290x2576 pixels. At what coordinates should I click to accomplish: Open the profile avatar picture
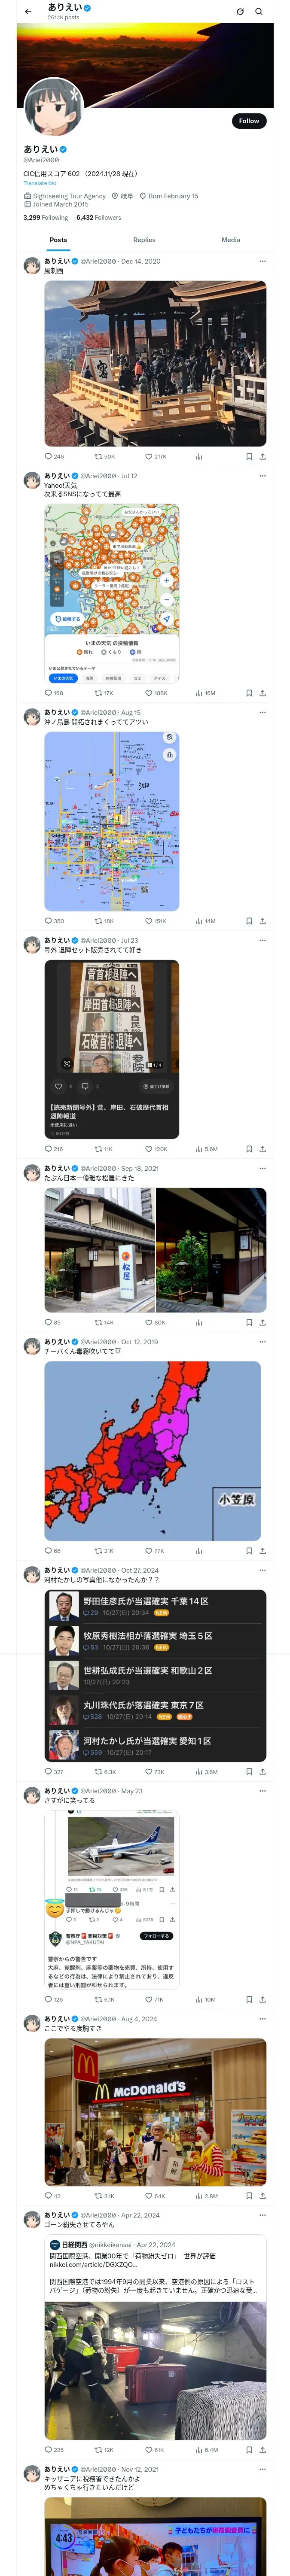click(x=53, y=107)
